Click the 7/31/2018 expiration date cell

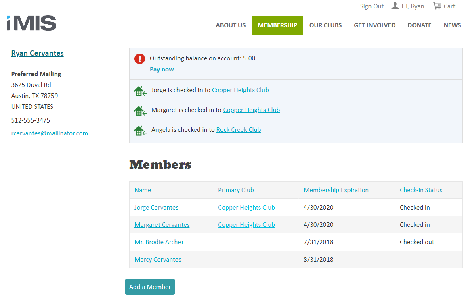(x=318, y=242)
